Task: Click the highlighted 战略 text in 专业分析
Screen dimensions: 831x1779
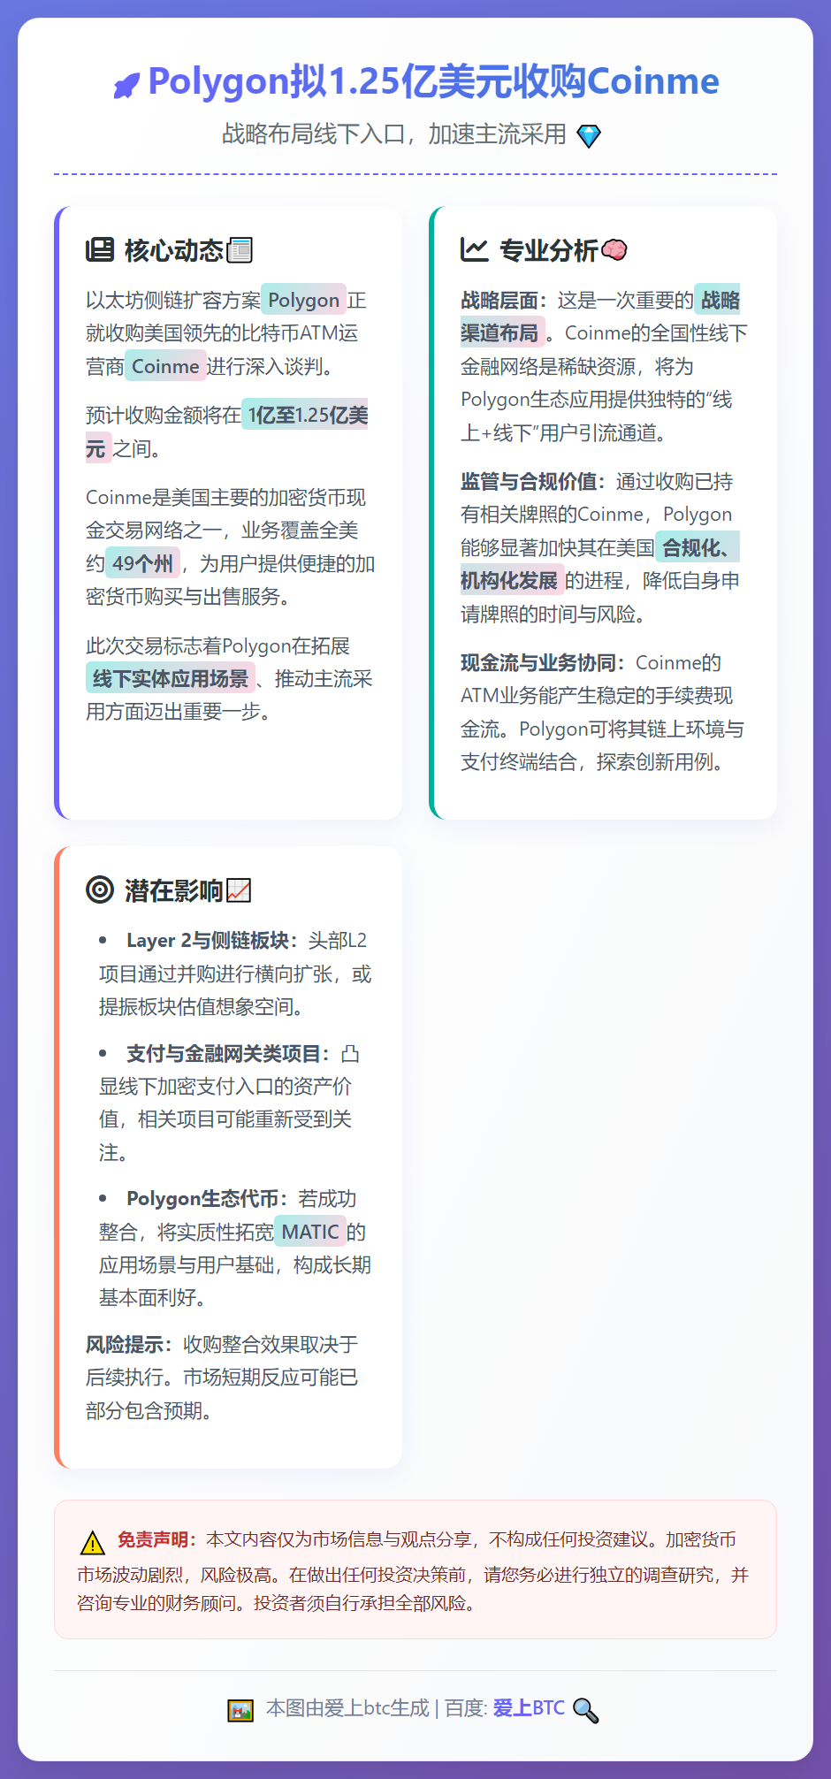Action: point(717,300)
